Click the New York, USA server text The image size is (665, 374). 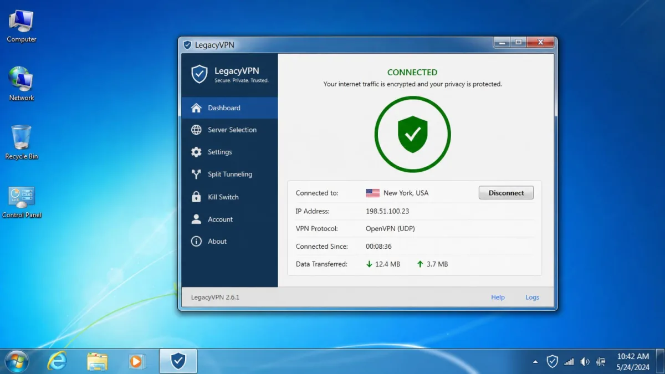[406, 193]
